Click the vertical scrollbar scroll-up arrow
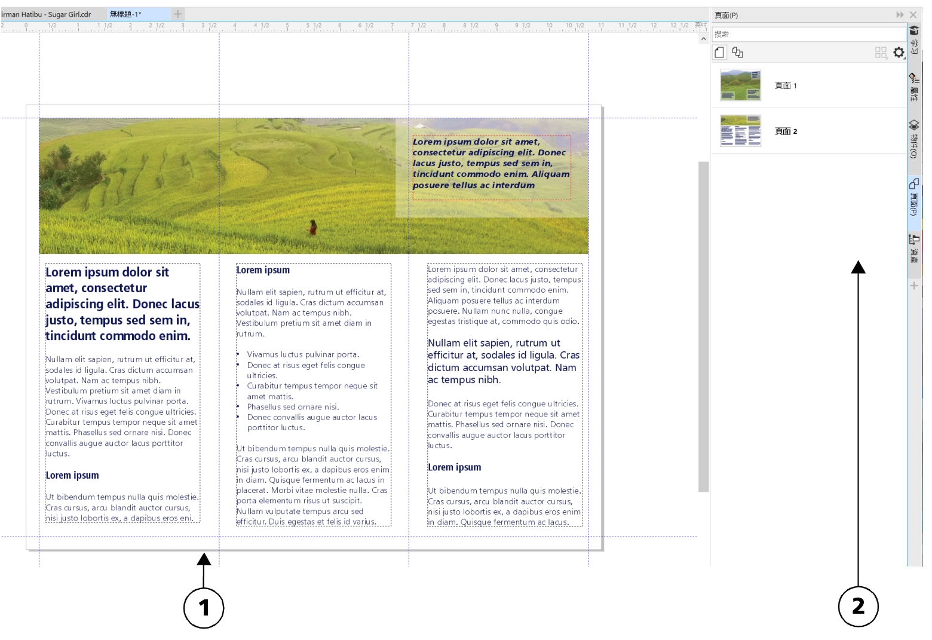The width and height of the screenshot is (932, 640). tap(703, 39)
